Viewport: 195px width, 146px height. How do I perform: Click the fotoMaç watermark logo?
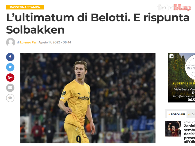tap(174, 7)
